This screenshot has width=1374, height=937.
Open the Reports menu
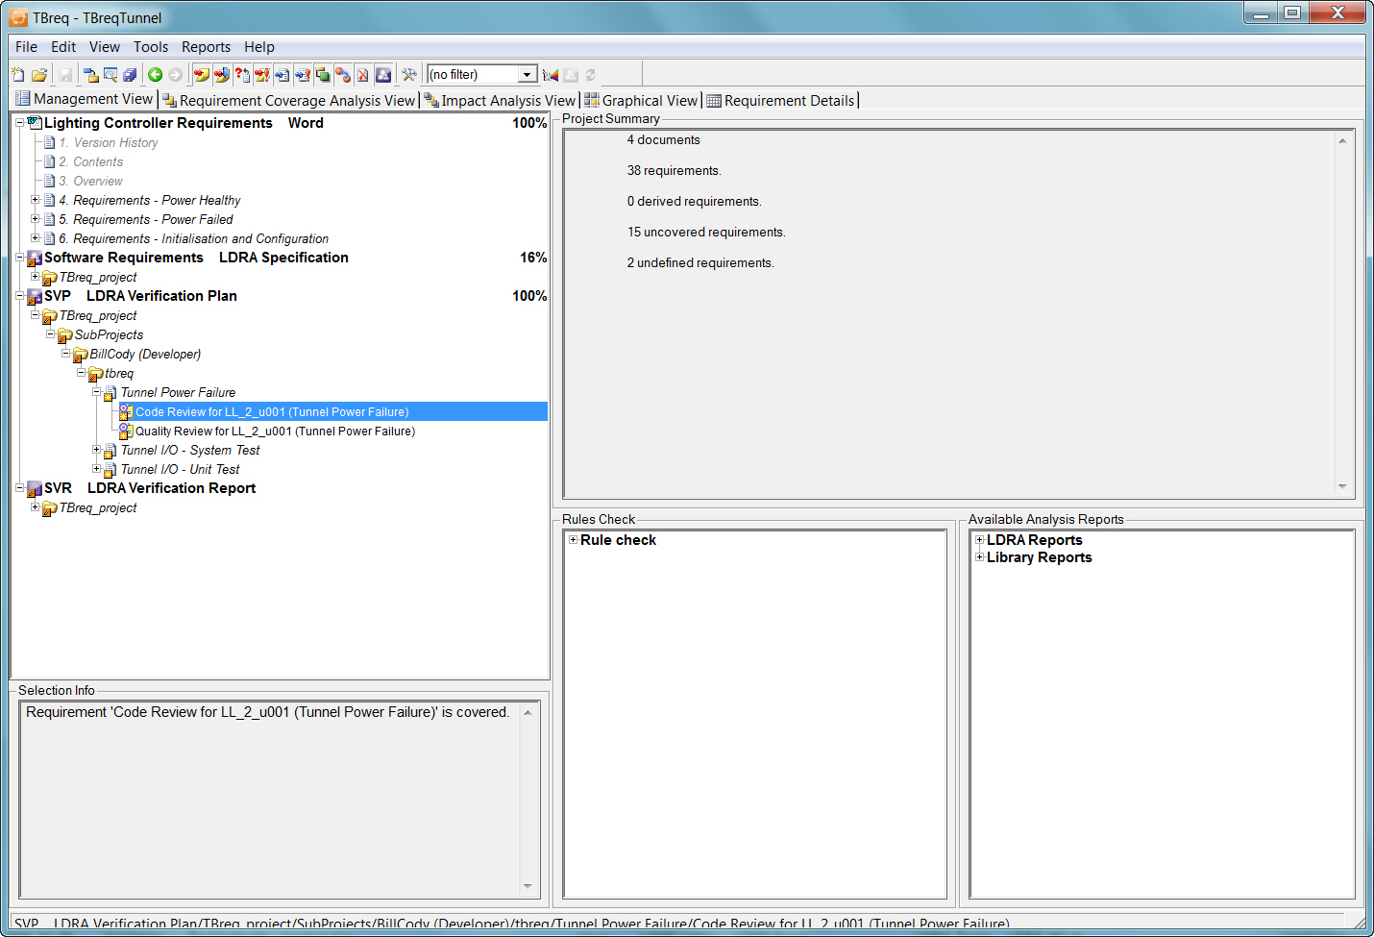206,47
